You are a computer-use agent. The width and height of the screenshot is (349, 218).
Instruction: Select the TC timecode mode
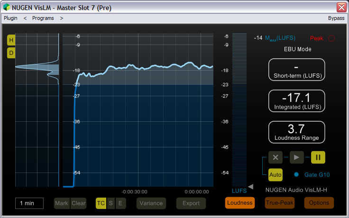(x=101, y=203)
